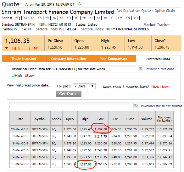Select the YL series link
This screenshot has width=184, height=172.
click(x=112, y=18)
